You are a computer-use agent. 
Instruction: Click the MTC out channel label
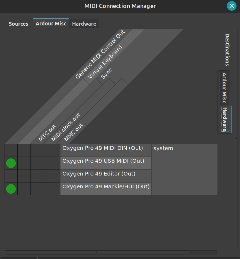(x=47, y=133)
